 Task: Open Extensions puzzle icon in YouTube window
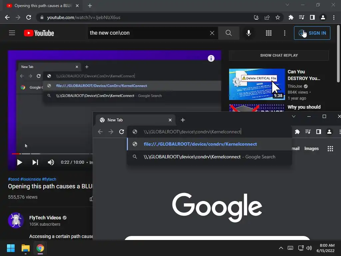[x=291, y=17]
